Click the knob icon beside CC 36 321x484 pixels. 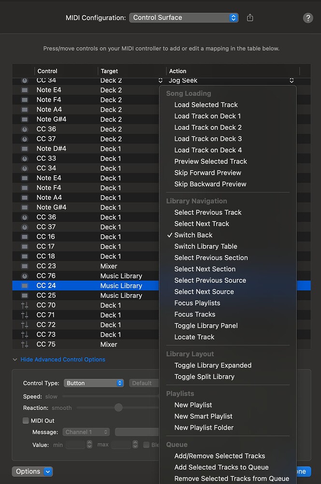[24, 129]
